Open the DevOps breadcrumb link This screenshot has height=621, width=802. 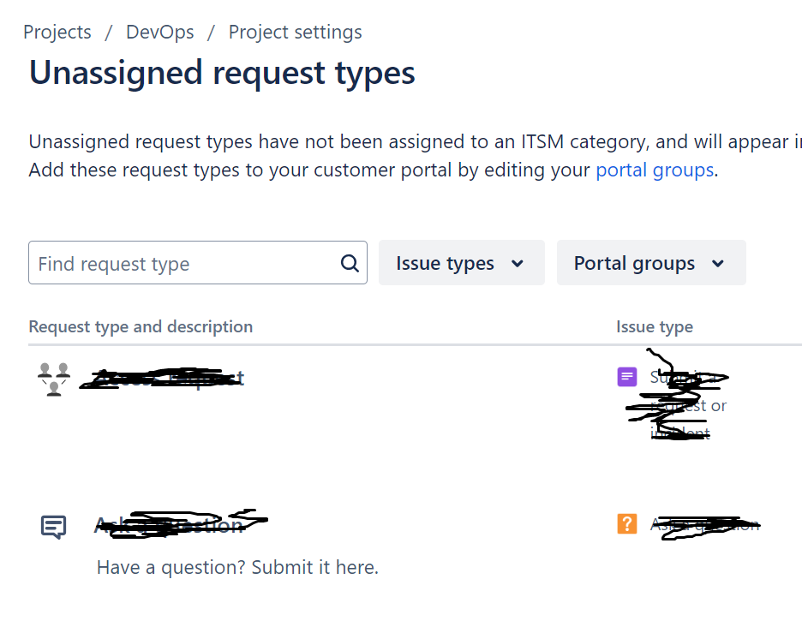[159, 32]
